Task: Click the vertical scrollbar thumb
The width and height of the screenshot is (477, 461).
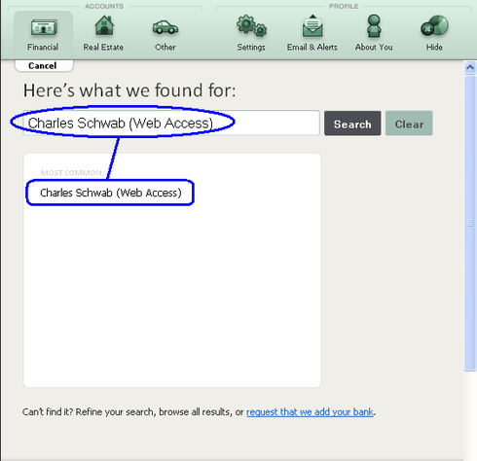Action: [x=470, y=223]
